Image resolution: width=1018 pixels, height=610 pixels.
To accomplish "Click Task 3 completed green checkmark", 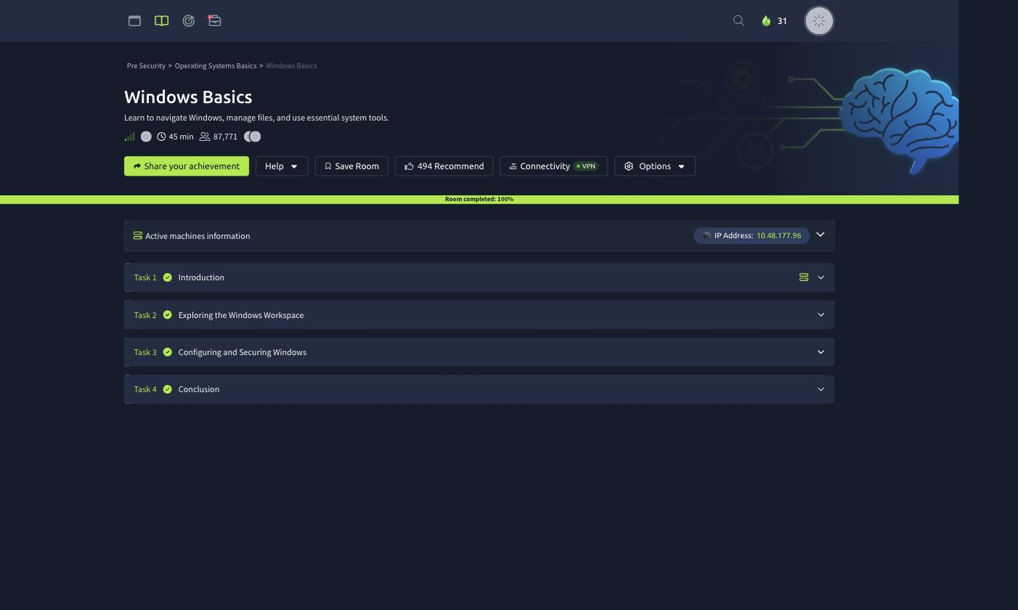I will pyautogui.click(x=168, y=352).
